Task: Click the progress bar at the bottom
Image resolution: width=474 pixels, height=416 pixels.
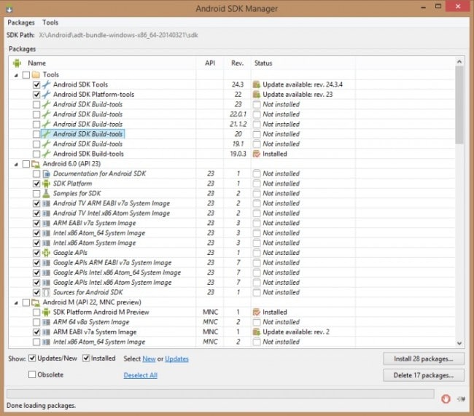Action: tap(220, 393)
